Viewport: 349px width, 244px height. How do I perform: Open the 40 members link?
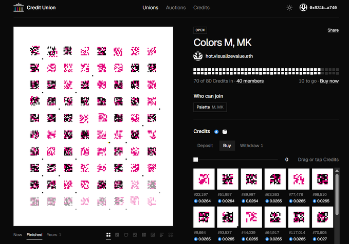click(250, 81)
